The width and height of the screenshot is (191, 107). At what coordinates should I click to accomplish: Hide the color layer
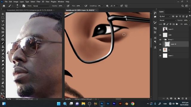[x=160, y=35]
